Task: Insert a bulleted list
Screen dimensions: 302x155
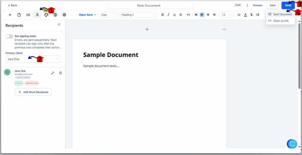Action: coord(239,15)
